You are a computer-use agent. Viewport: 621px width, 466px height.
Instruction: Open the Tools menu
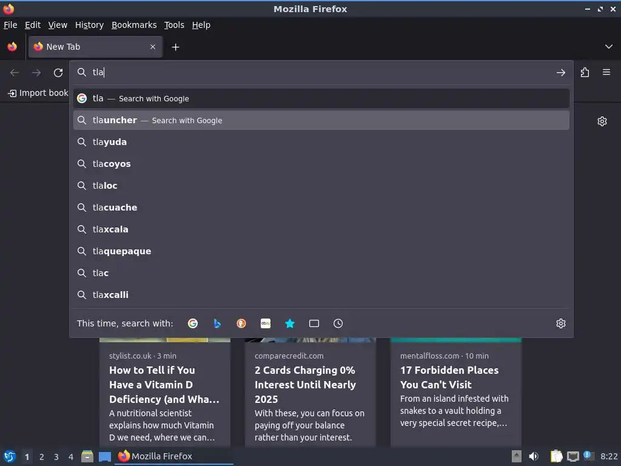pos(174,25)
